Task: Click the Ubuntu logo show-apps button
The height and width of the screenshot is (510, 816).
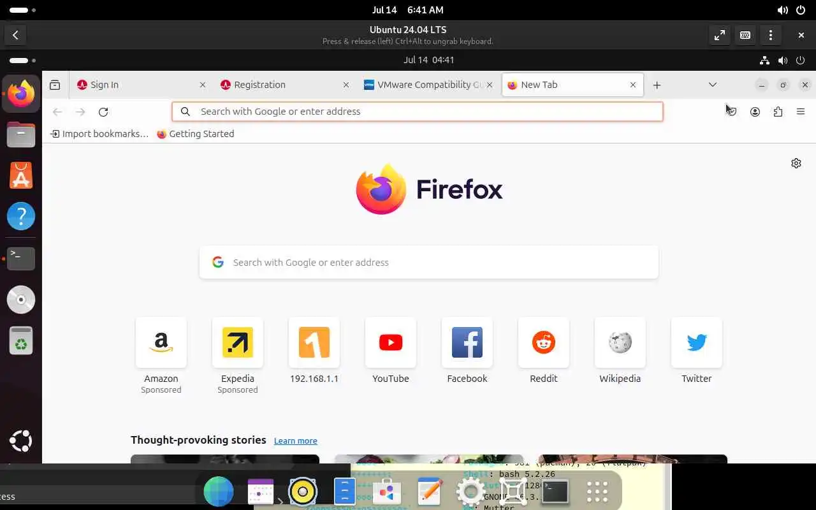Action: click(21, 441)
